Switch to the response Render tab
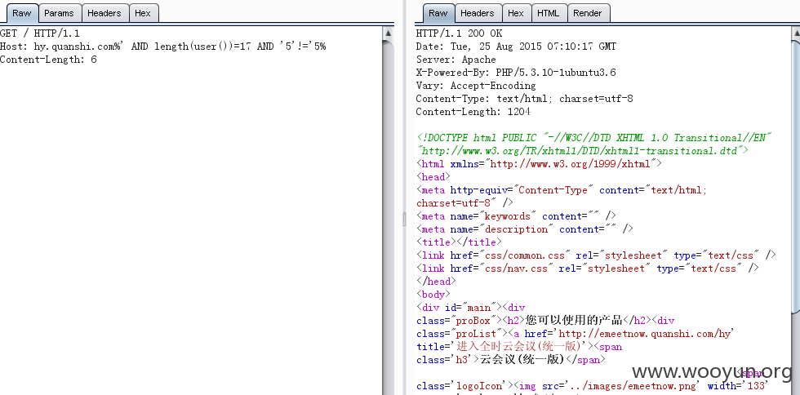Image resolution: width=800 pixels, height=395 pixels. click(588, 13)
